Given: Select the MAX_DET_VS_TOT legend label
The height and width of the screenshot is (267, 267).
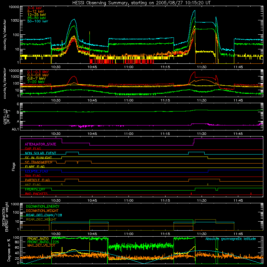Looking at the screenshot, I should (41, 245).
